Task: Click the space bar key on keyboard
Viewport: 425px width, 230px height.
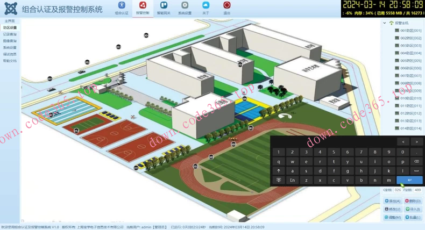Action: click(416, 171)
